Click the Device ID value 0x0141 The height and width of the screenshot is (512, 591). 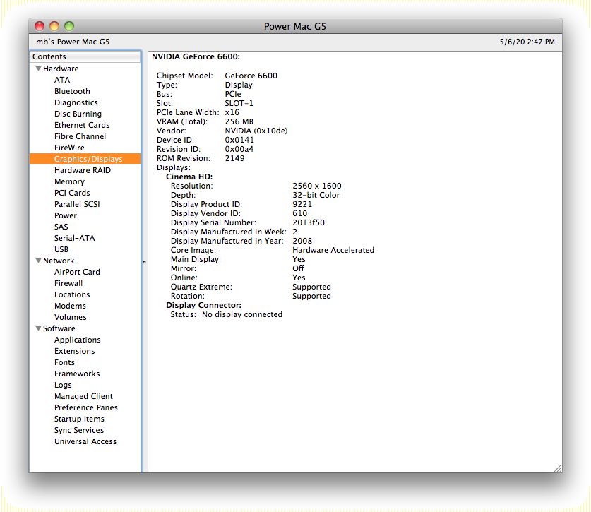pos(239,141)
